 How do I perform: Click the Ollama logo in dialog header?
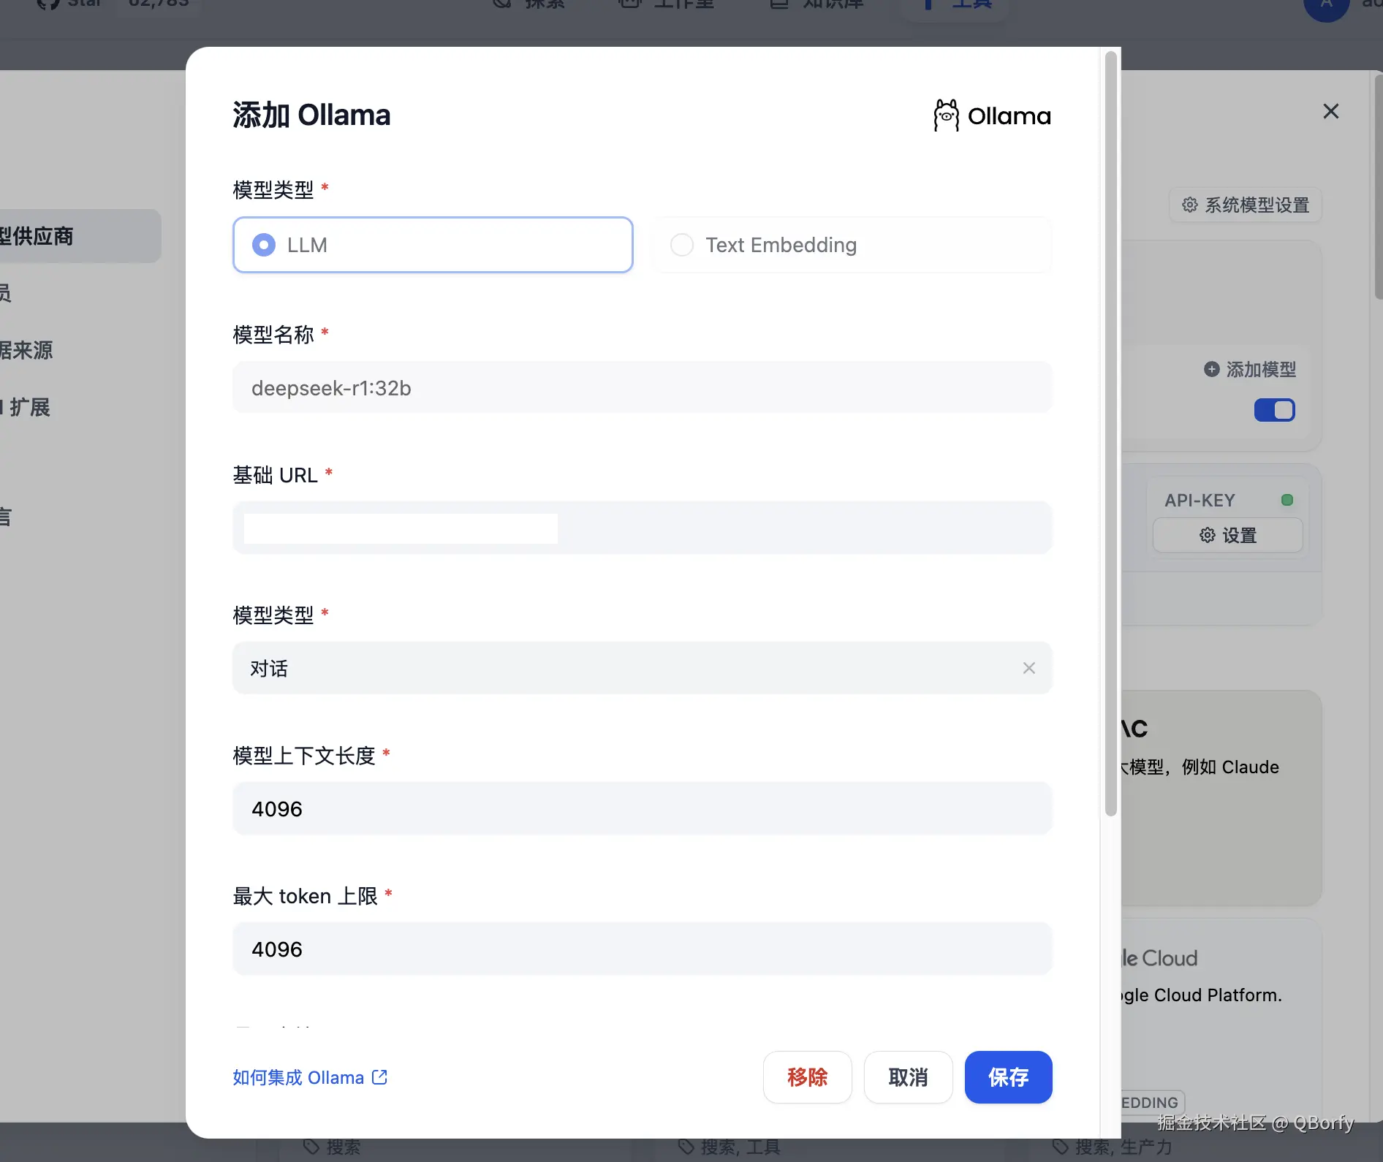[992, 115]
